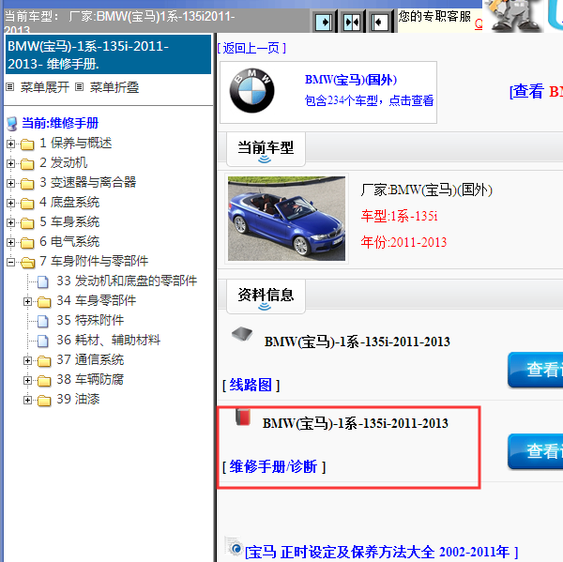This screenshot has width=563, height=562.
Task: Click the 年份:2011-2013 red text
Action: coord(403,242)
